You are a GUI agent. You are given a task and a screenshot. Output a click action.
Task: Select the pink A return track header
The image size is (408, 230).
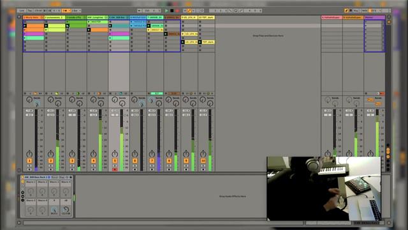tap(331, 17)
